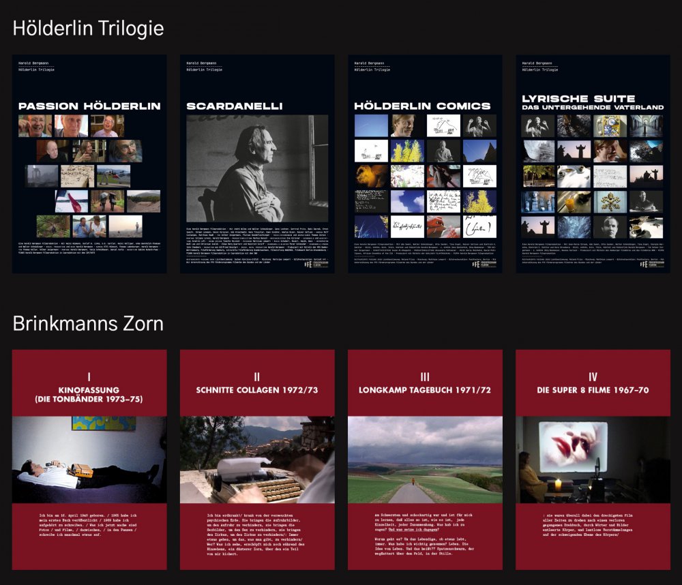Click the Hölderlin Trilogie section heading

(89, 28)
